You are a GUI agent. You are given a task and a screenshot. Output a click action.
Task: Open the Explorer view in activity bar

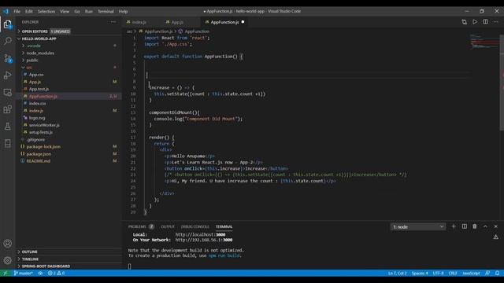(x=8, y=24)
